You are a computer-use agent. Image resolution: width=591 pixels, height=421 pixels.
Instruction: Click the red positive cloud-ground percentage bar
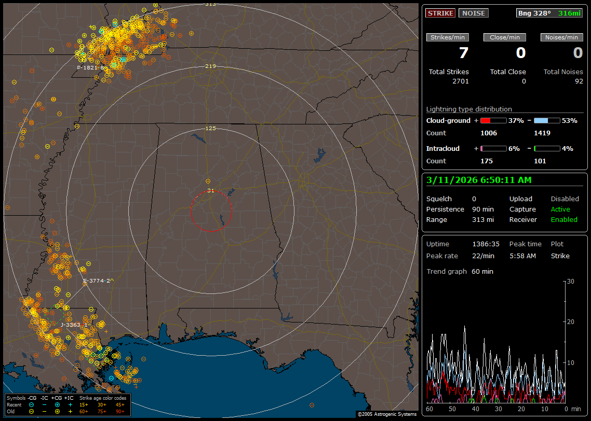pos(493,120)
